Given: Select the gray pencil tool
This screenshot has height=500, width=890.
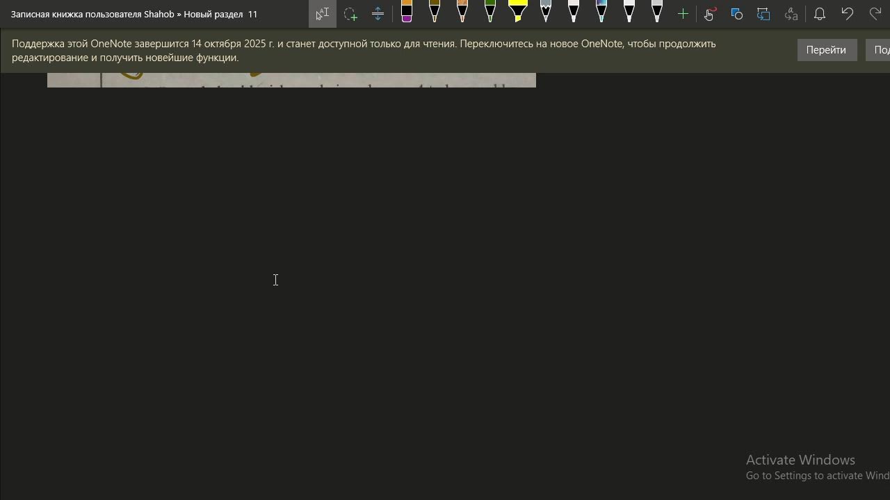Looking at the screenshot, I should [x=546, y=12].
